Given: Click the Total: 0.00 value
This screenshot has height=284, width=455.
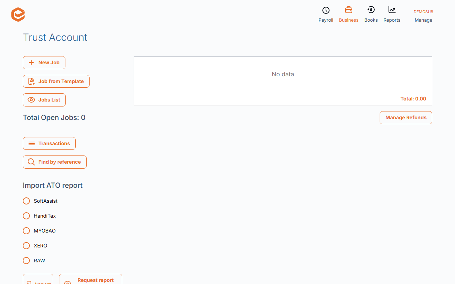Looking at the screenshot, I should pos(413,99).
